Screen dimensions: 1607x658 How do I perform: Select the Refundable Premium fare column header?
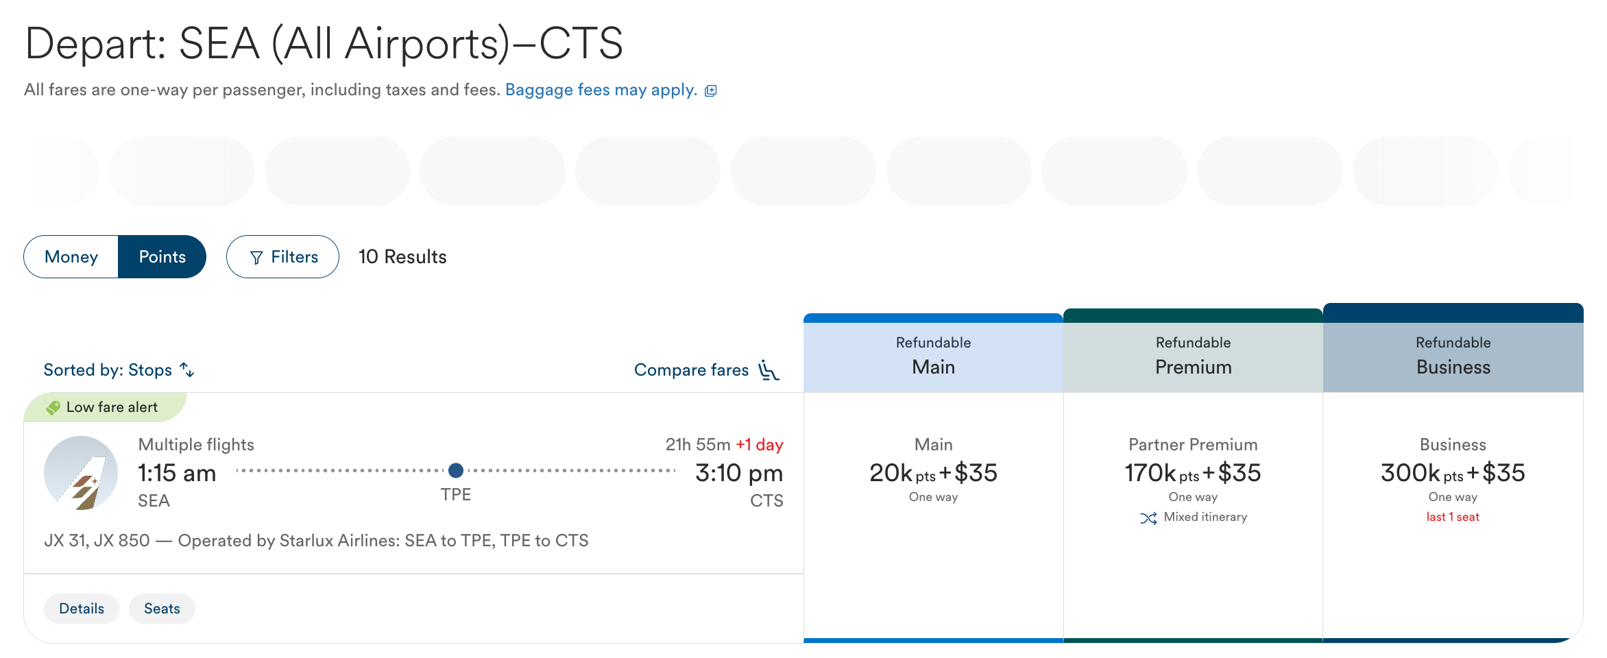tap(1193, 356)
